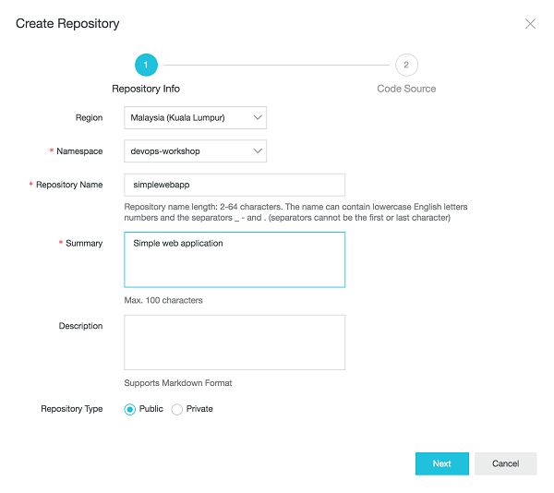Click into the Summary text area
Screen dimensions: 554x493
coord(235,259)
